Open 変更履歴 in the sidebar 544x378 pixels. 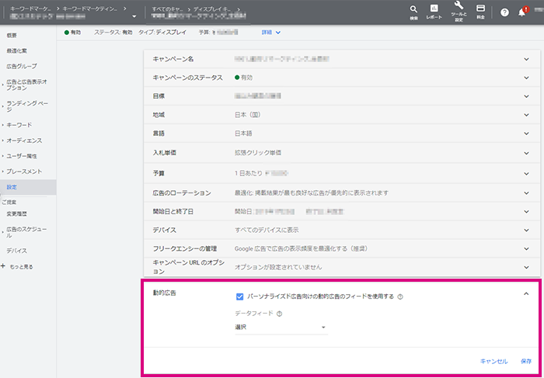click(16, 213)
